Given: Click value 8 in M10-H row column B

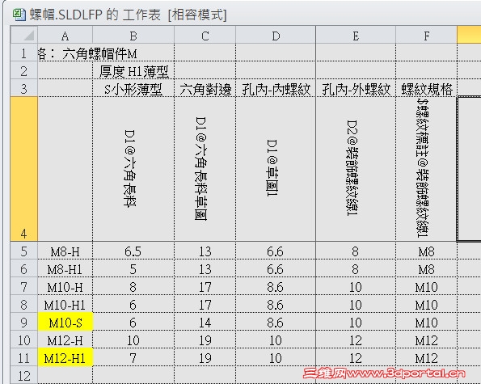Looking at the screenshot, I should (133, 287).
